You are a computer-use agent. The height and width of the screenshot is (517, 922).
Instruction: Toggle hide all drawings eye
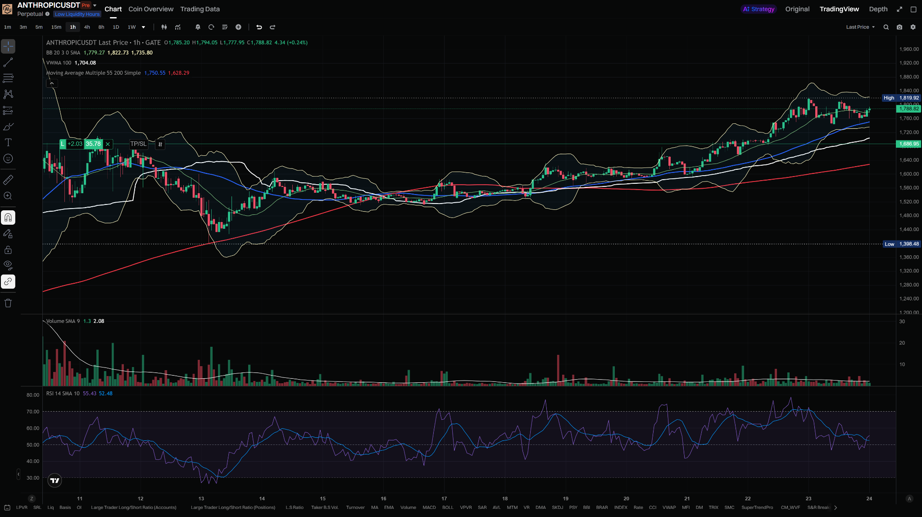(x=8, y=266)
